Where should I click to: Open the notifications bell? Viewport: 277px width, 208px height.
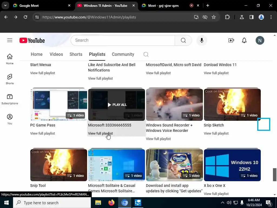pos(244,40)
